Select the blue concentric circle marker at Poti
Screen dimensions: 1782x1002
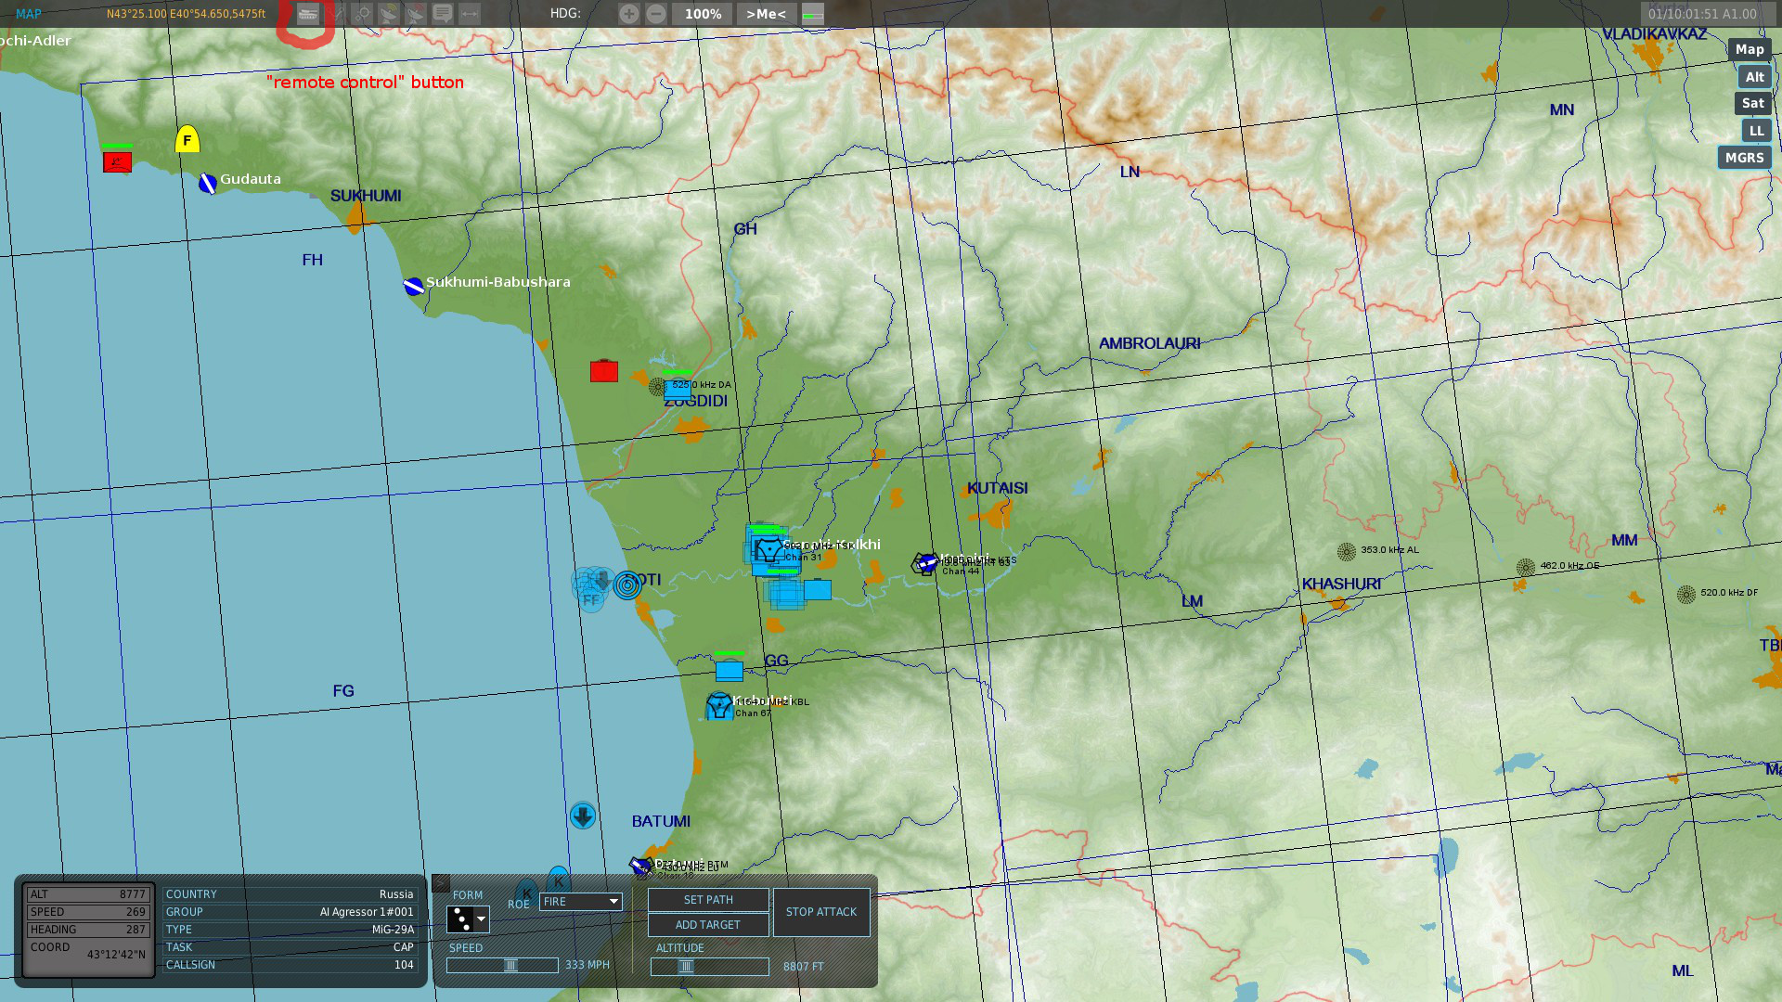pos(627,585)
